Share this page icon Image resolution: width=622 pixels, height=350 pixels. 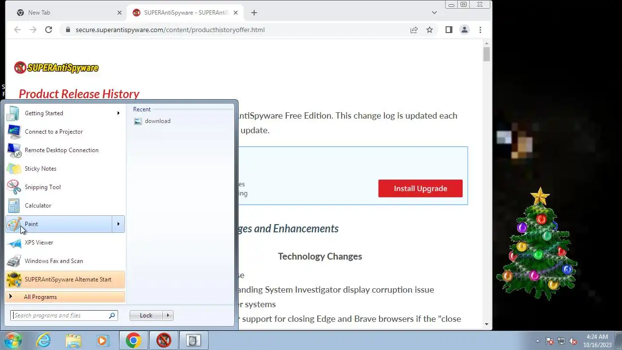[414, 30]
